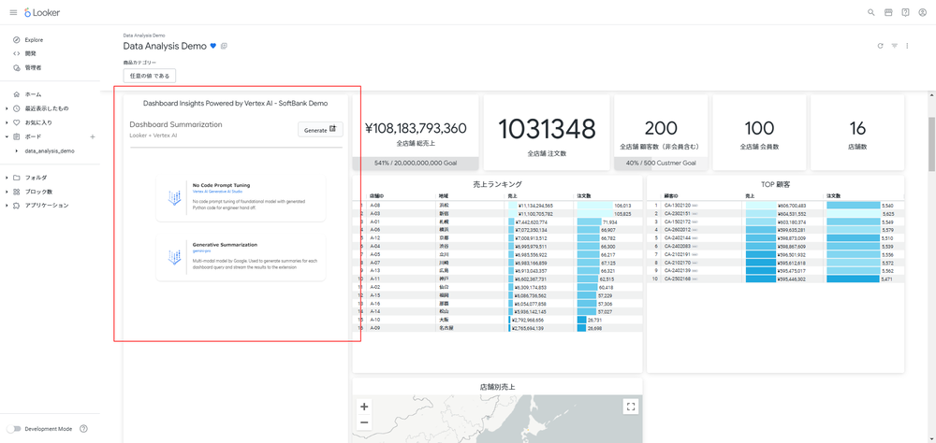
Task: Open the hamburger main menu
Action: coord(13,12)
